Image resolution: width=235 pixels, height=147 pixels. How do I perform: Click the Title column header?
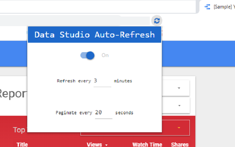pos(22,144)
